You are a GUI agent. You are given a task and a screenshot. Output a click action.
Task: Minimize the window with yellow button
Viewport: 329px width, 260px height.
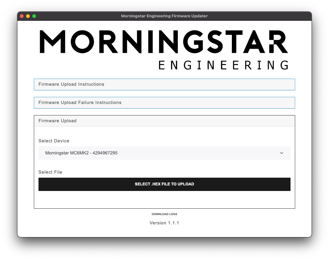click(28, 16)
